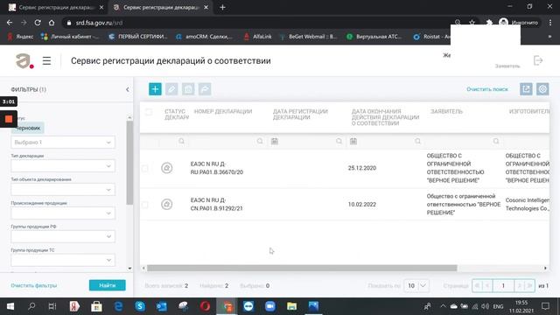560x315 pixels.
Task: Tick checkbox for declaration RU.РА01.В.36670/20
Action: point(144,168)
